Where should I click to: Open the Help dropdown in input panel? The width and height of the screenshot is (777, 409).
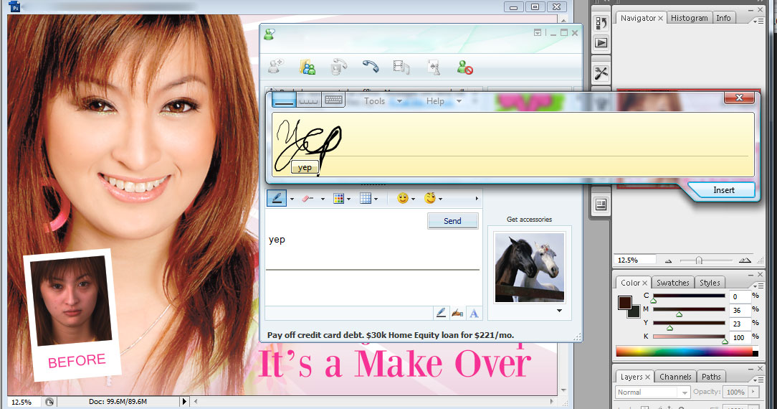444,101
